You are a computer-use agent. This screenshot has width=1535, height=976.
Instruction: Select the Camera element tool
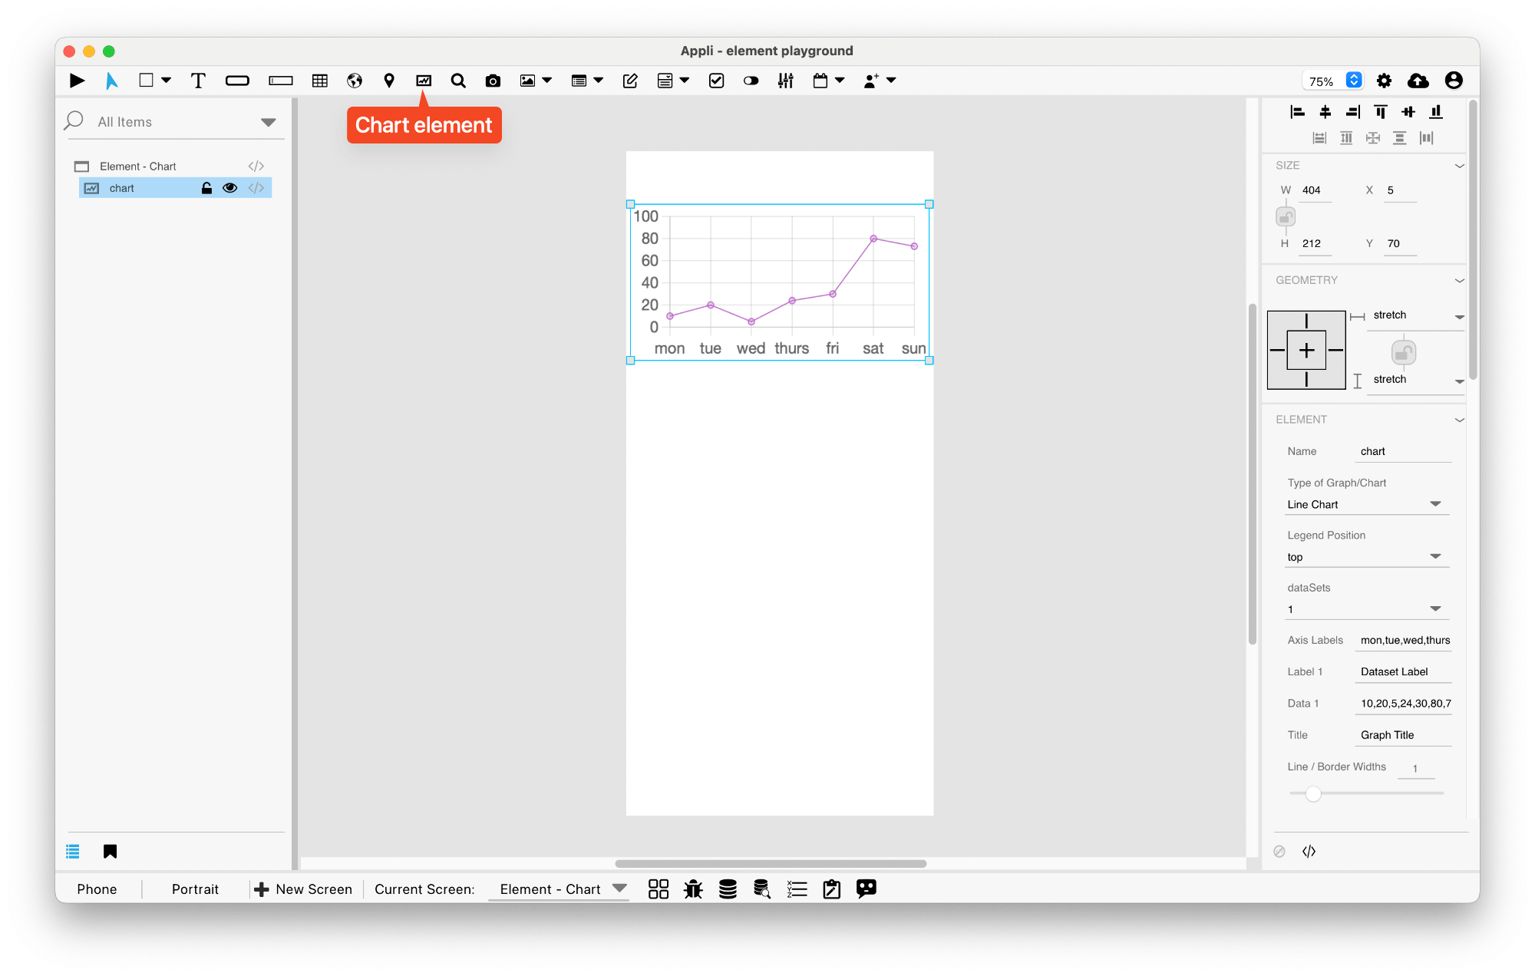(493, 81)
